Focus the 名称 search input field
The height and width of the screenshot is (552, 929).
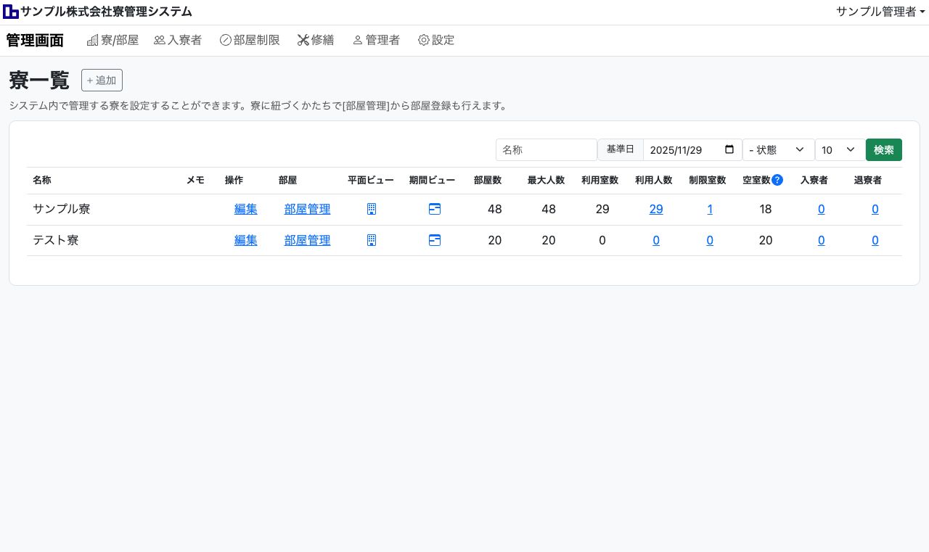(546, 149)
